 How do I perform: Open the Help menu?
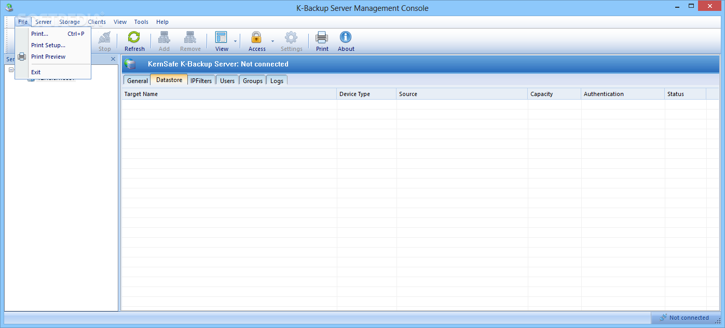coord(162,22)
